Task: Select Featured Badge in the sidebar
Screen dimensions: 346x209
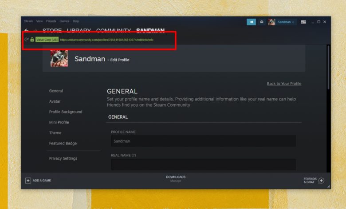Action: 63,143
